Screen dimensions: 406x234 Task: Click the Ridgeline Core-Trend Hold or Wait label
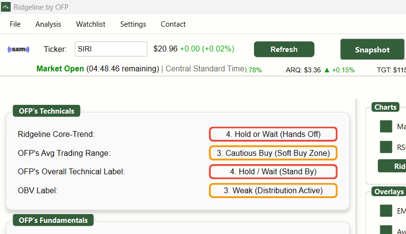tap(273, 134)
